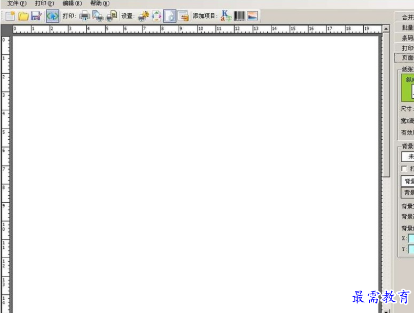The image size is (414, 313).
Task: Click the vertical scrollbar thumb
Action: (386, 105)
